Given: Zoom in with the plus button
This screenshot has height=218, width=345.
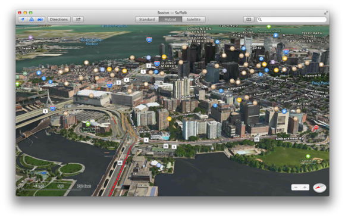Looking at the screenshot, I should pos(305,188).
